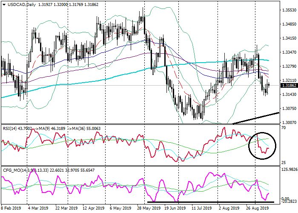298x213 pixels.
Task: Click the 4 Mar 2019 date label
Action: click(x=38, y=209)
